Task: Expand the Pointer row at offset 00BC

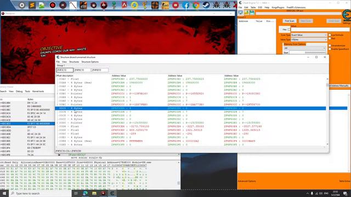Action: pos(58,105)
